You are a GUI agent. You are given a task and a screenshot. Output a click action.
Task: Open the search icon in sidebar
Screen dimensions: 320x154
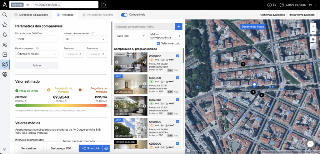pyautogui.click(x=5, y=15)
